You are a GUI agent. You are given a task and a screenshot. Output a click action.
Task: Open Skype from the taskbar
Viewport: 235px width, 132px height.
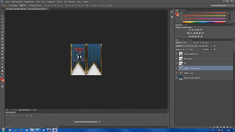tap(38, 130)
